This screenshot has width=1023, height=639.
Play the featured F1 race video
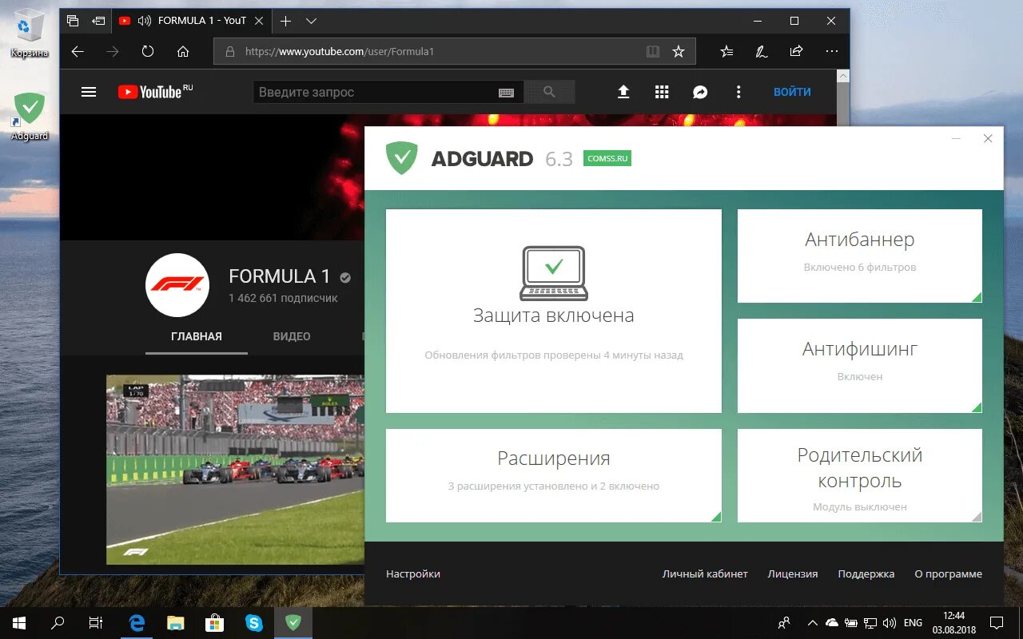pos(235,470)
